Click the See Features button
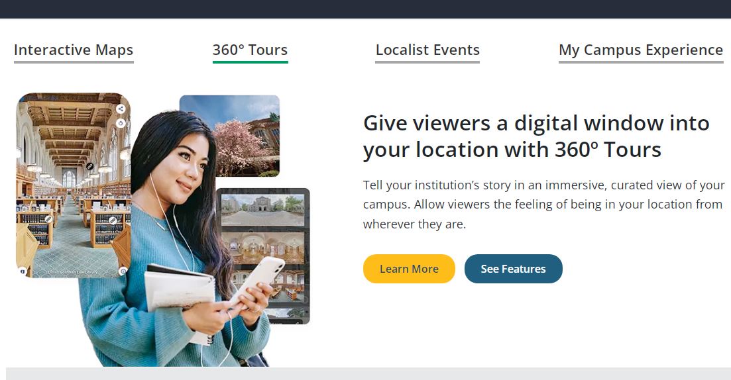 513,269
